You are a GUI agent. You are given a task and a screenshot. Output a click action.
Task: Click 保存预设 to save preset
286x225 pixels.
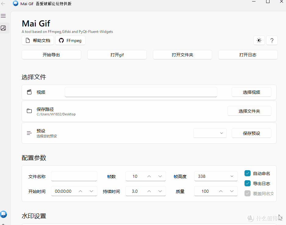[251, 133]
